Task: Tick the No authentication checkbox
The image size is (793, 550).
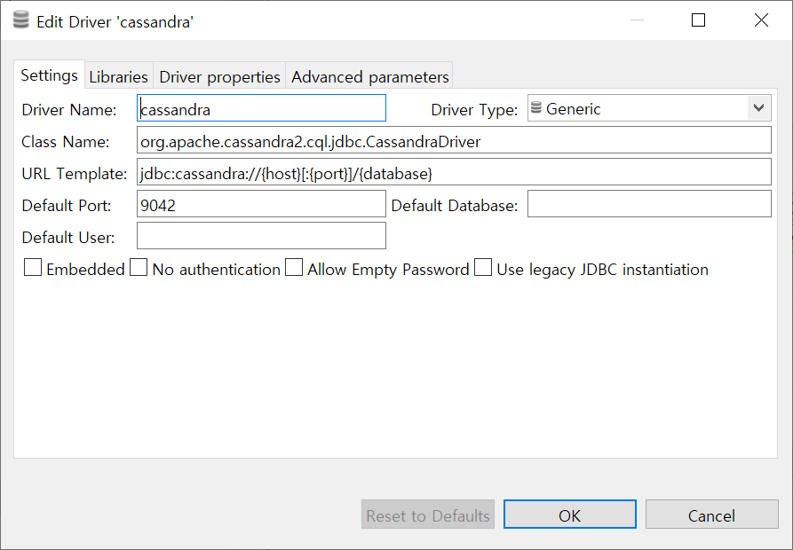Action: coord(139,267)
